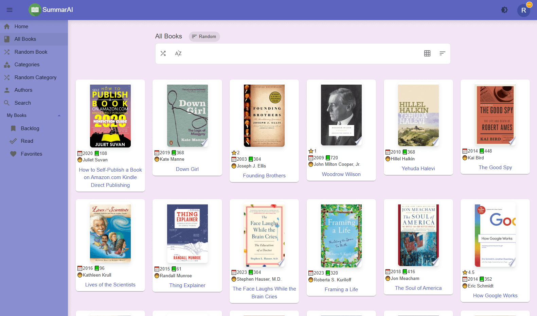Click the calendar year icon on Thing Explainer
Image resolution: width=537 pixels, height=316 pixels.
click(x=157, y=269)
